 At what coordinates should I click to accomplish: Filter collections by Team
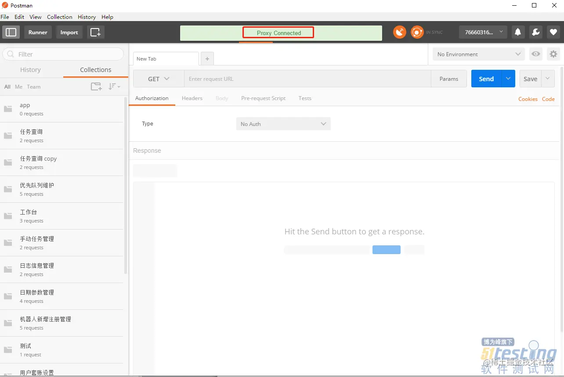tap(33, 87)
